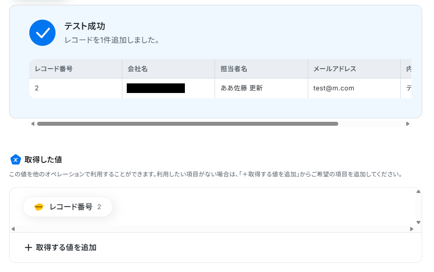434x272 pixels.
Task: Click the レコード番号 column header
Action: pos(76,69)
